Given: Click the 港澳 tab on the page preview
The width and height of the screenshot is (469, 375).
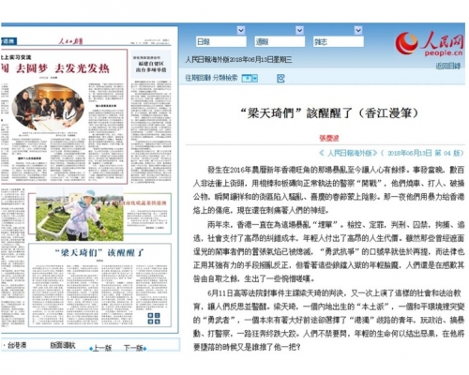Looking at the screenshot, I should tap(8, 41).
